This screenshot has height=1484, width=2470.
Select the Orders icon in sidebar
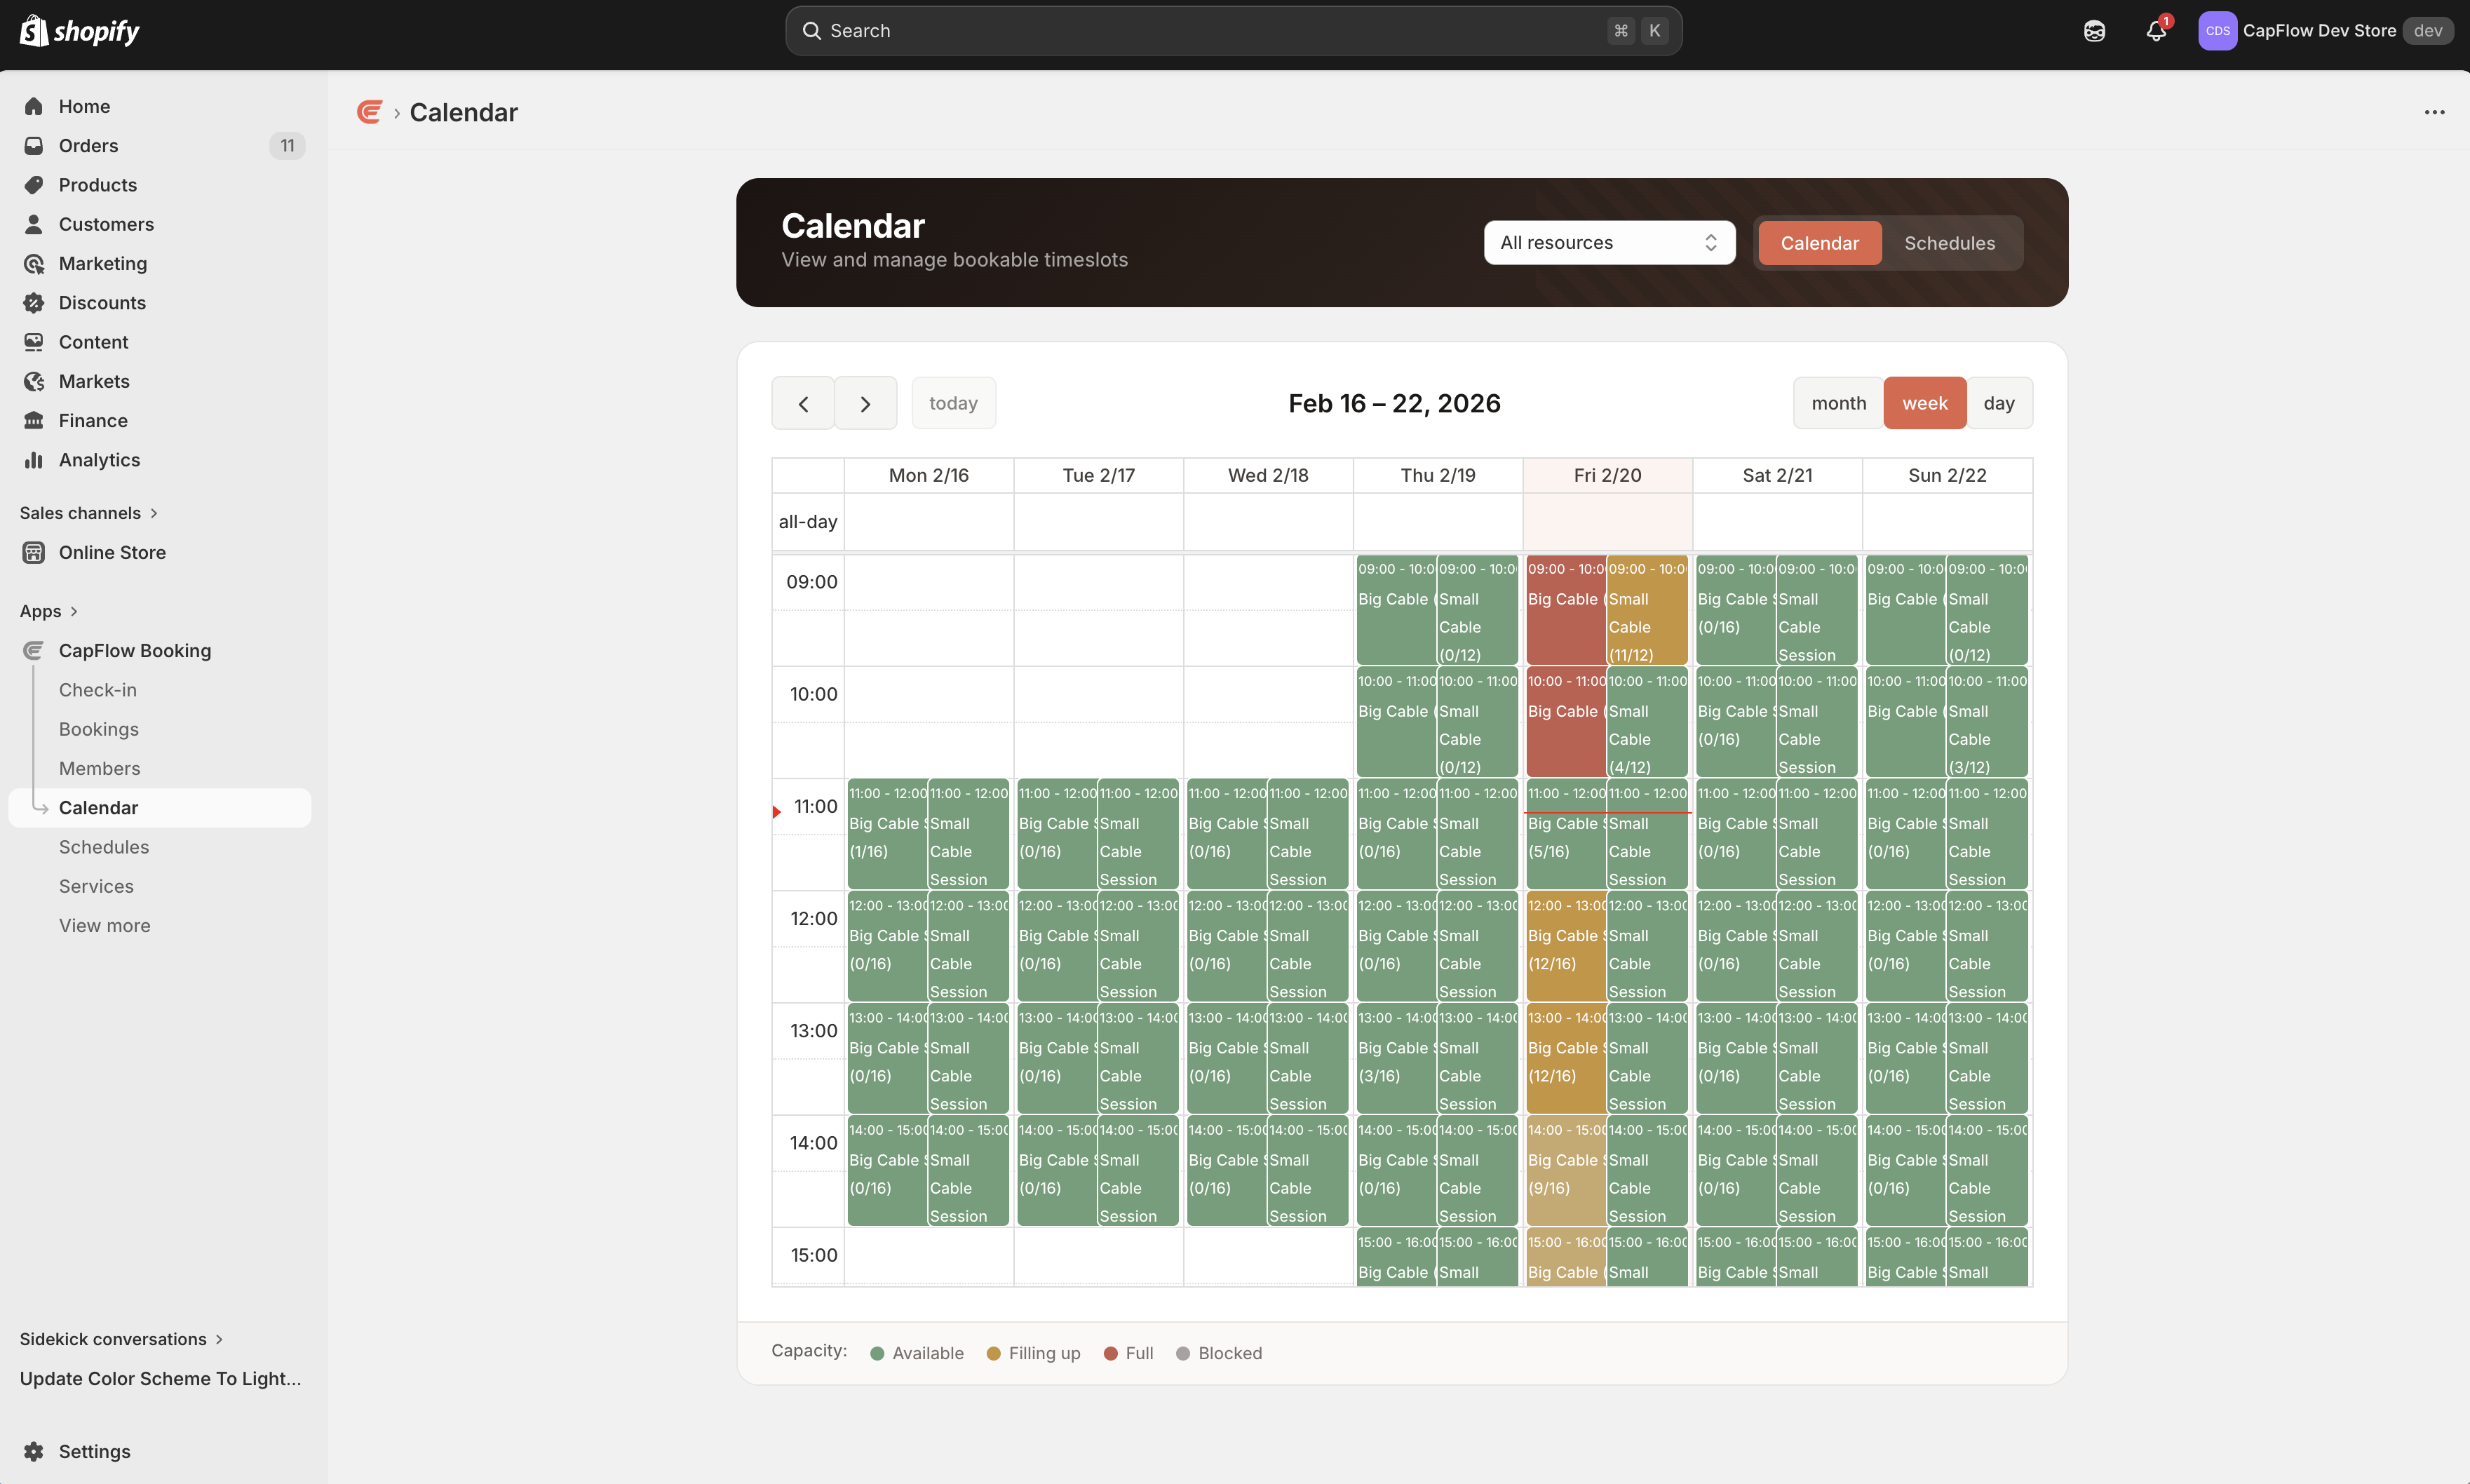[34, 145]
